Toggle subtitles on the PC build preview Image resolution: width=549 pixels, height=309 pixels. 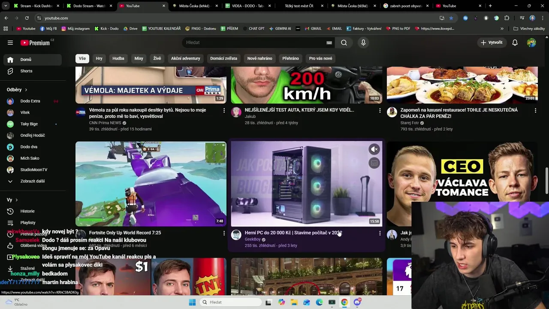[374, 163]
